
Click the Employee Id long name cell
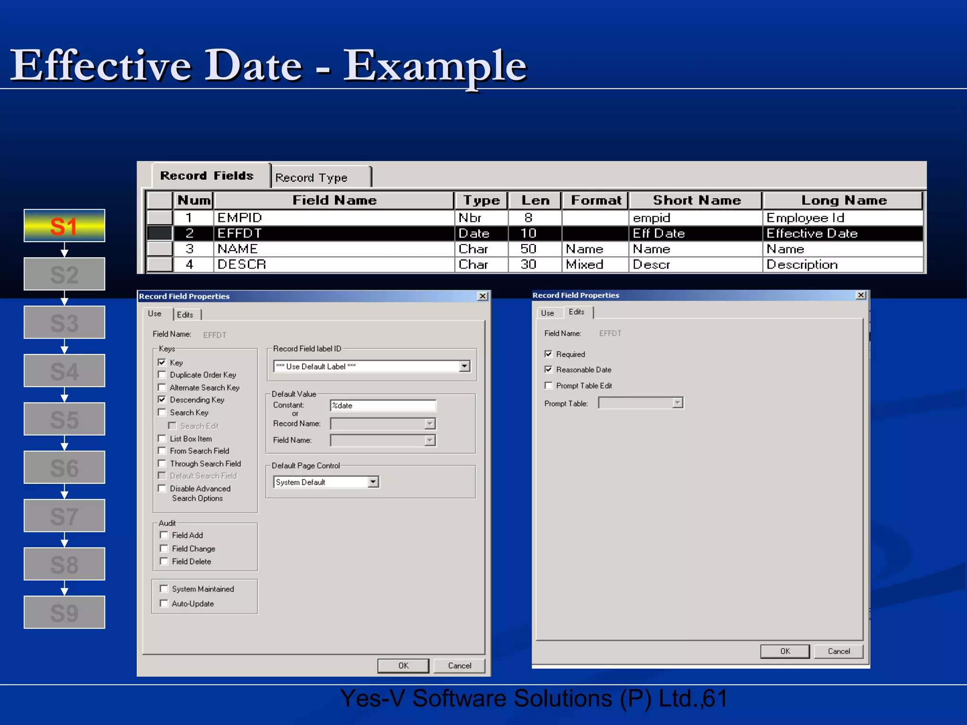click(x=843, y=218)
